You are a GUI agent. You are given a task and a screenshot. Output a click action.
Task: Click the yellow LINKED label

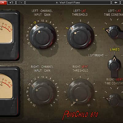pos(115,50)
